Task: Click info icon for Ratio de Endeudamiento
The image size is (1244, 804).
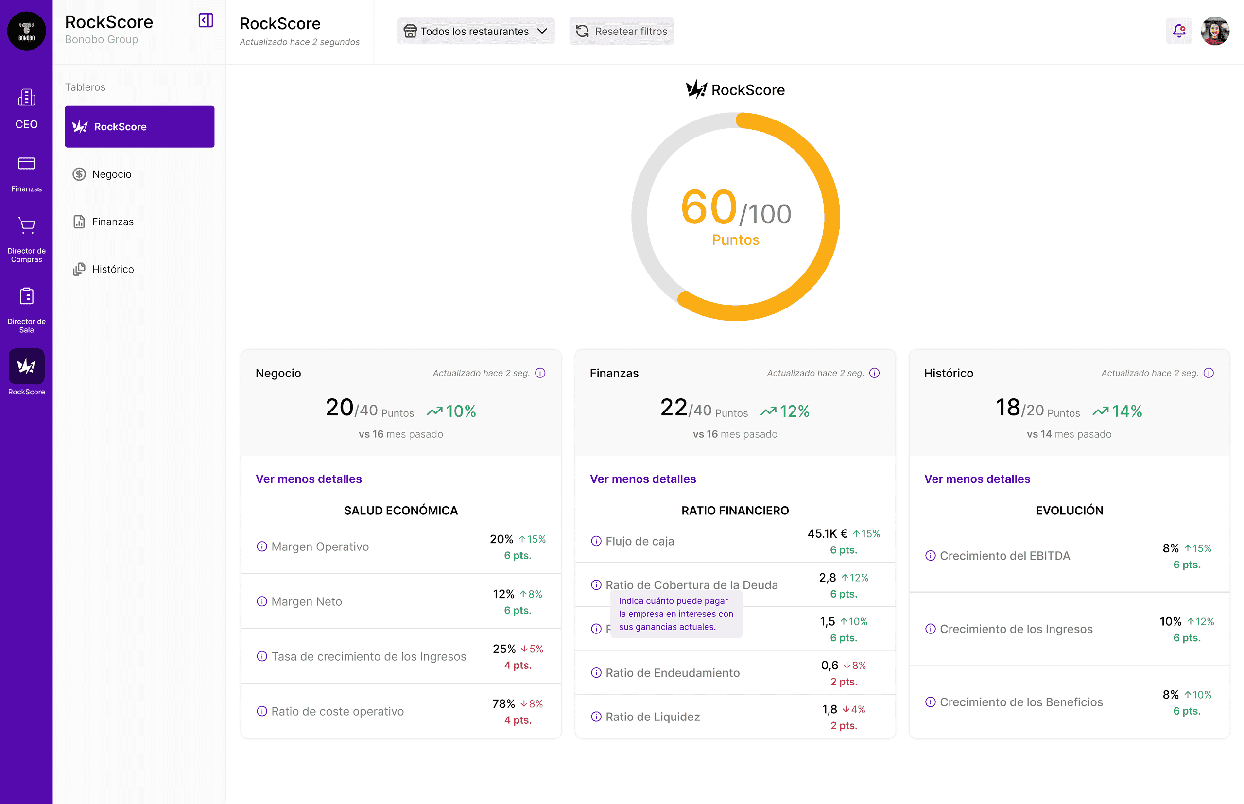Action: [x=596, y=672]
